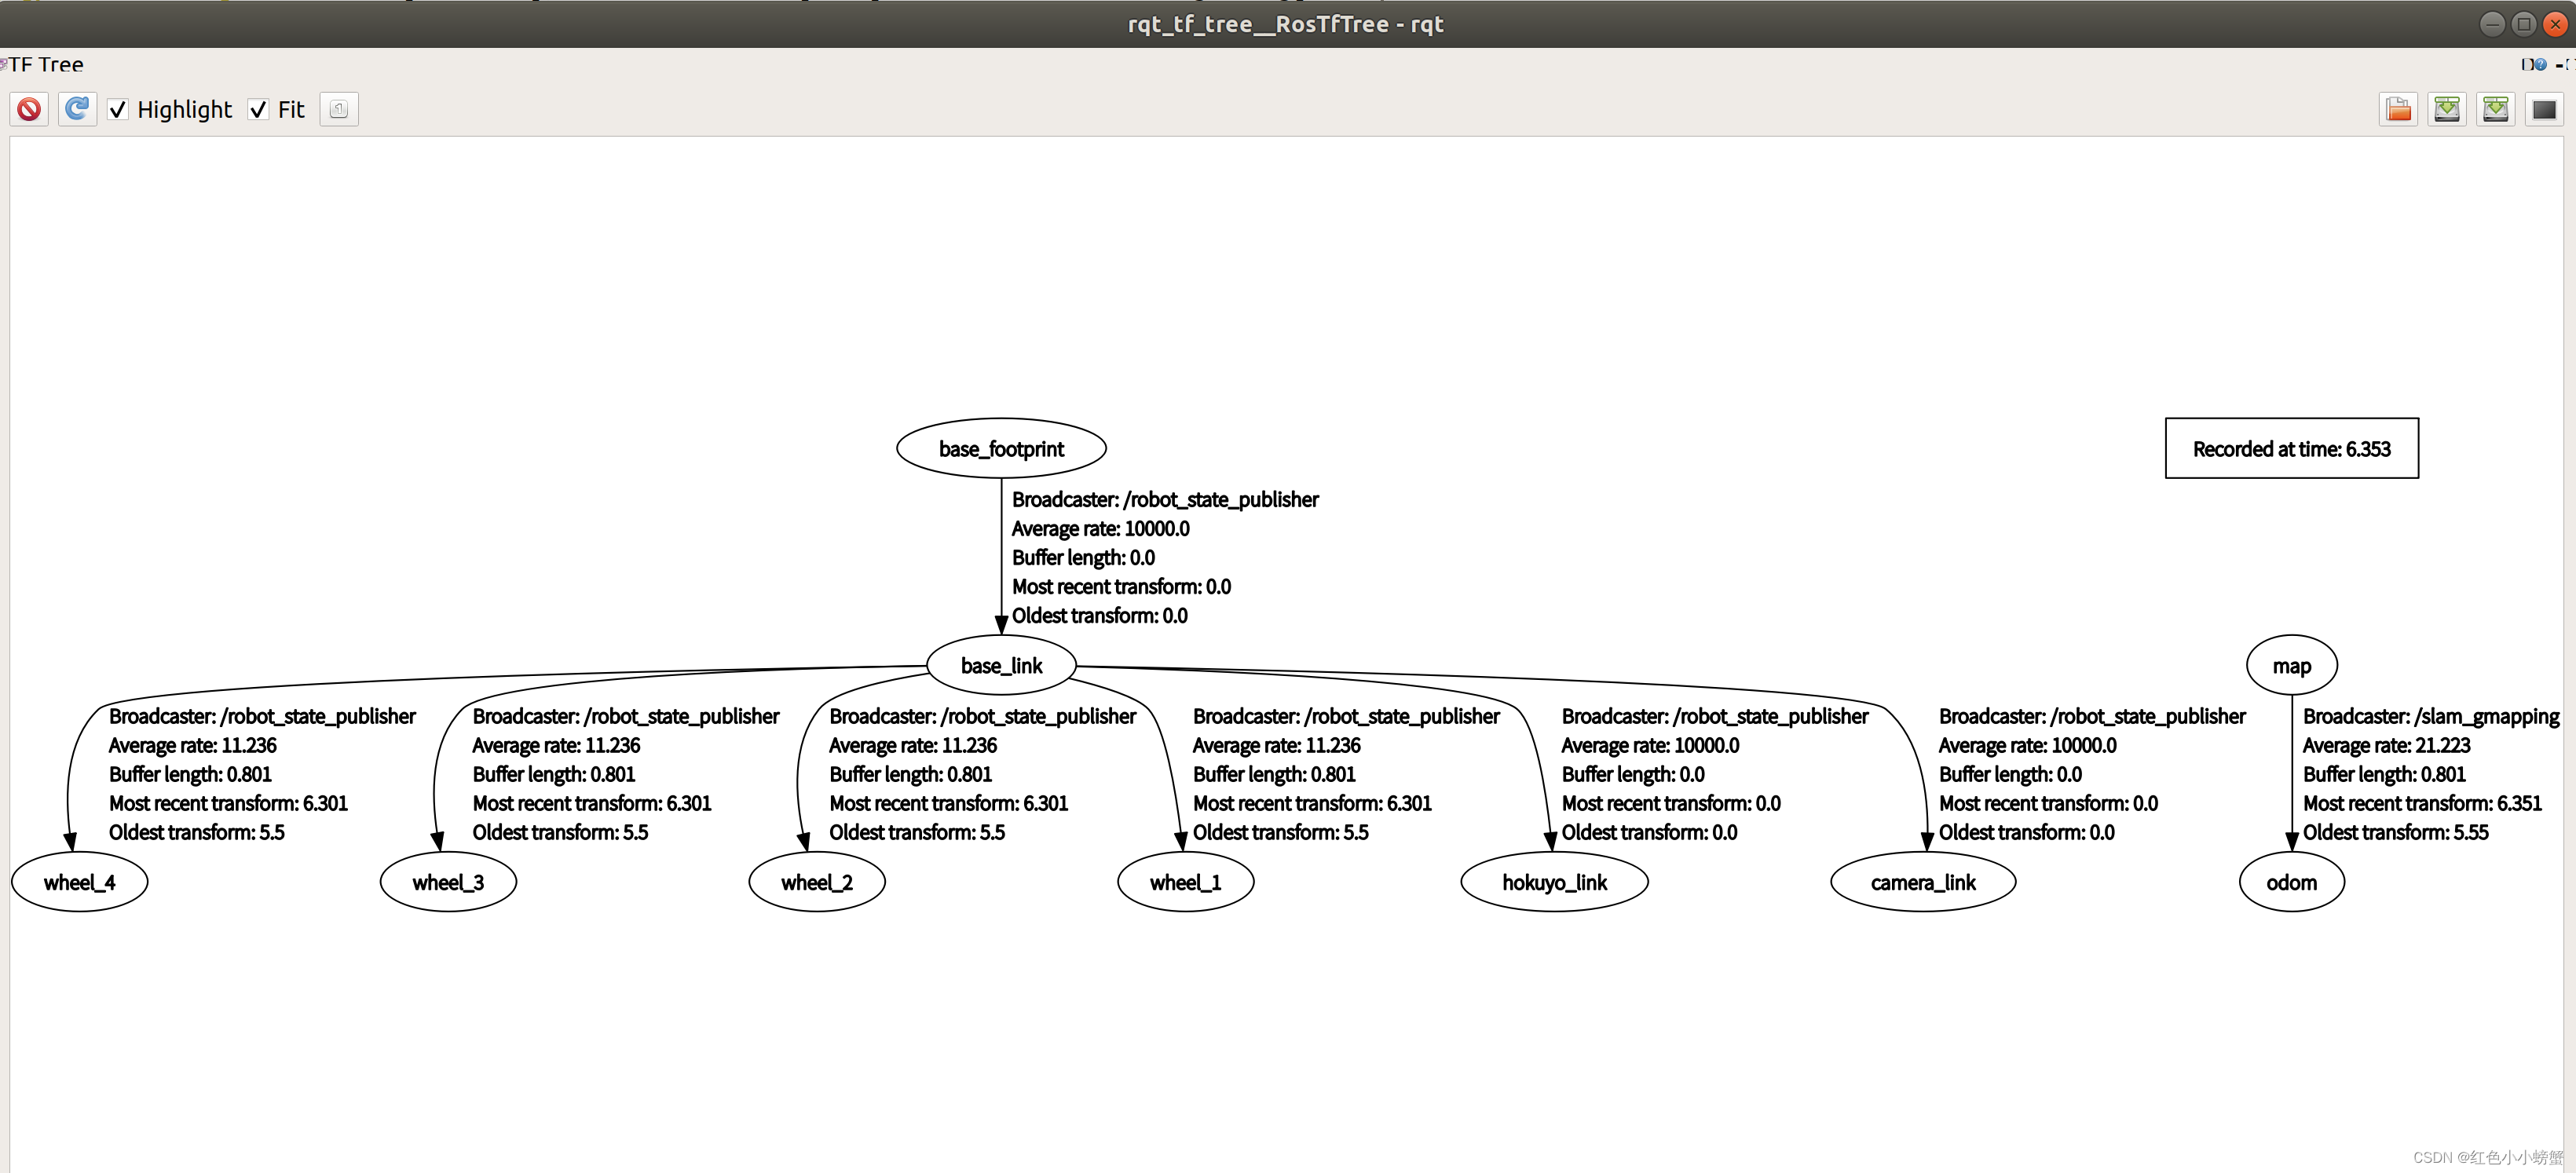Image resolution: width=2576 pixels, height=1173 pixels.
Task: Select the base_footprint node
Action: (1001, 448)
